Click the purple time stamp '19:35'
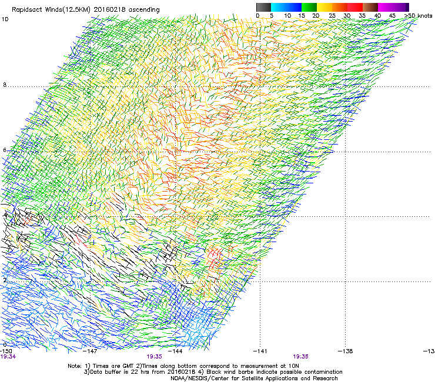This screenshot has height=382, width=435. (x=154, y=357)
